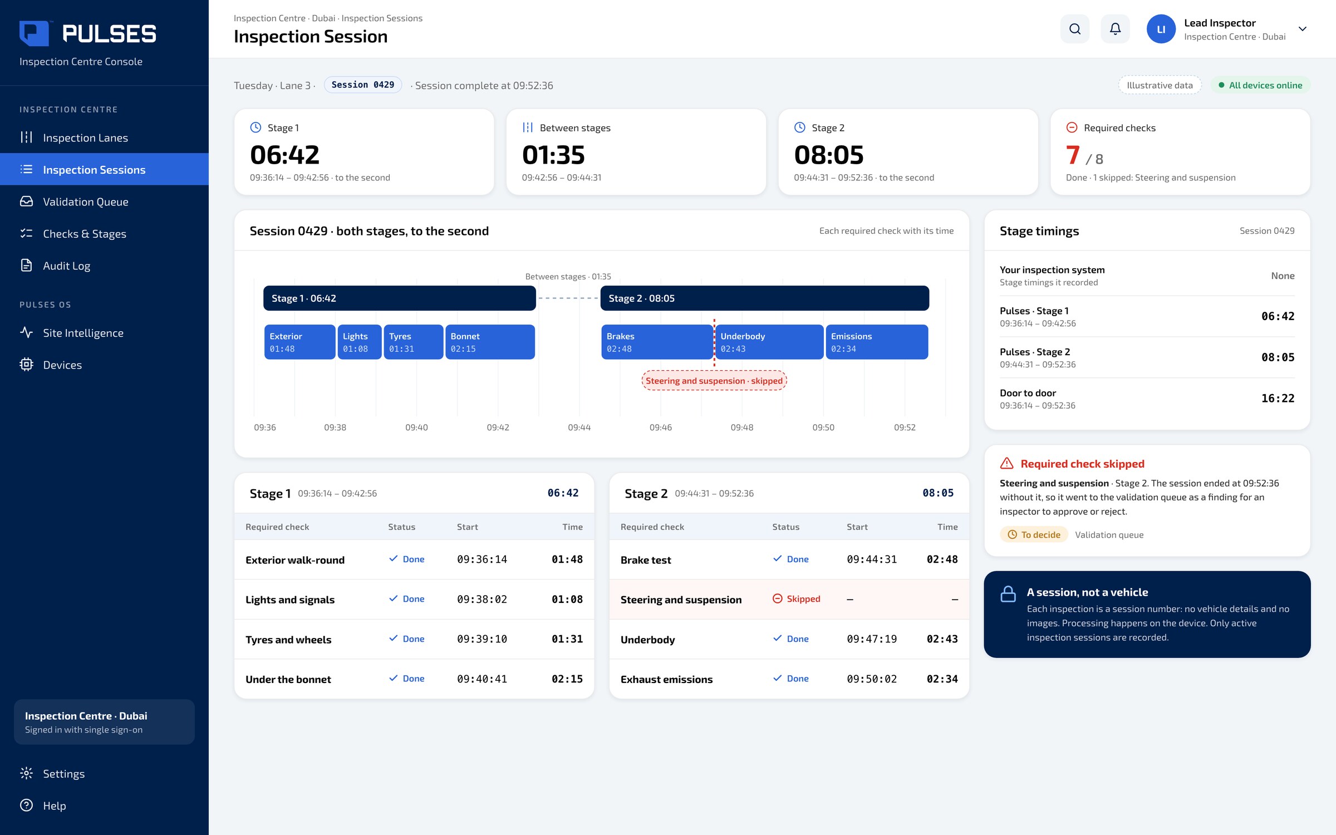This screenshot has width=1336, height=835.
Task: Click the Help question-mark icon
Action: coord(26,805)
